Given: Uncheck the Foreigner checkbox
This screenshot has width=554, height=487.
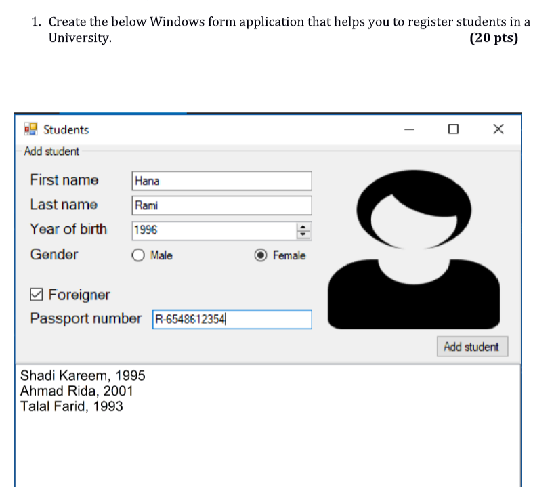Looking at the screenshot, I should [36, 294].
